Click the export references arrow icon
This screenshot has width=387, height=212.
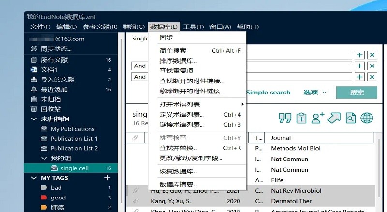point(334,118)
